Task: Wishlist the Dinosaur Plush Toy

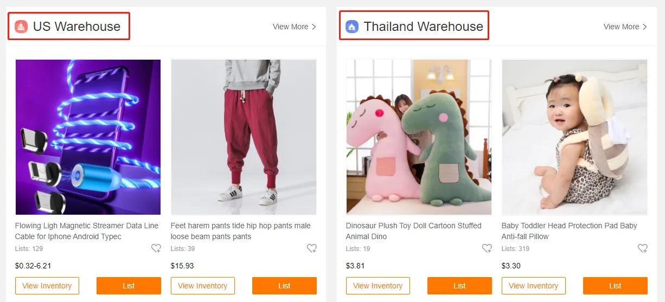Action: [x=487, y=248]
